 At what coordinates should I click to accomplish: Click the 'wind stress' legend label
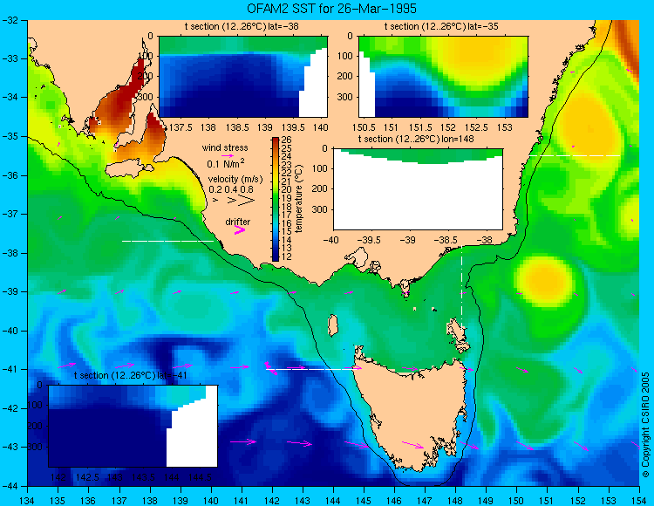225,147
